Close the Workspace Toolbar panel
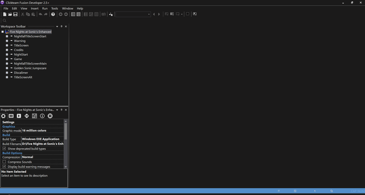This screenshot has width=365, height=195. [x=66, y=26]
